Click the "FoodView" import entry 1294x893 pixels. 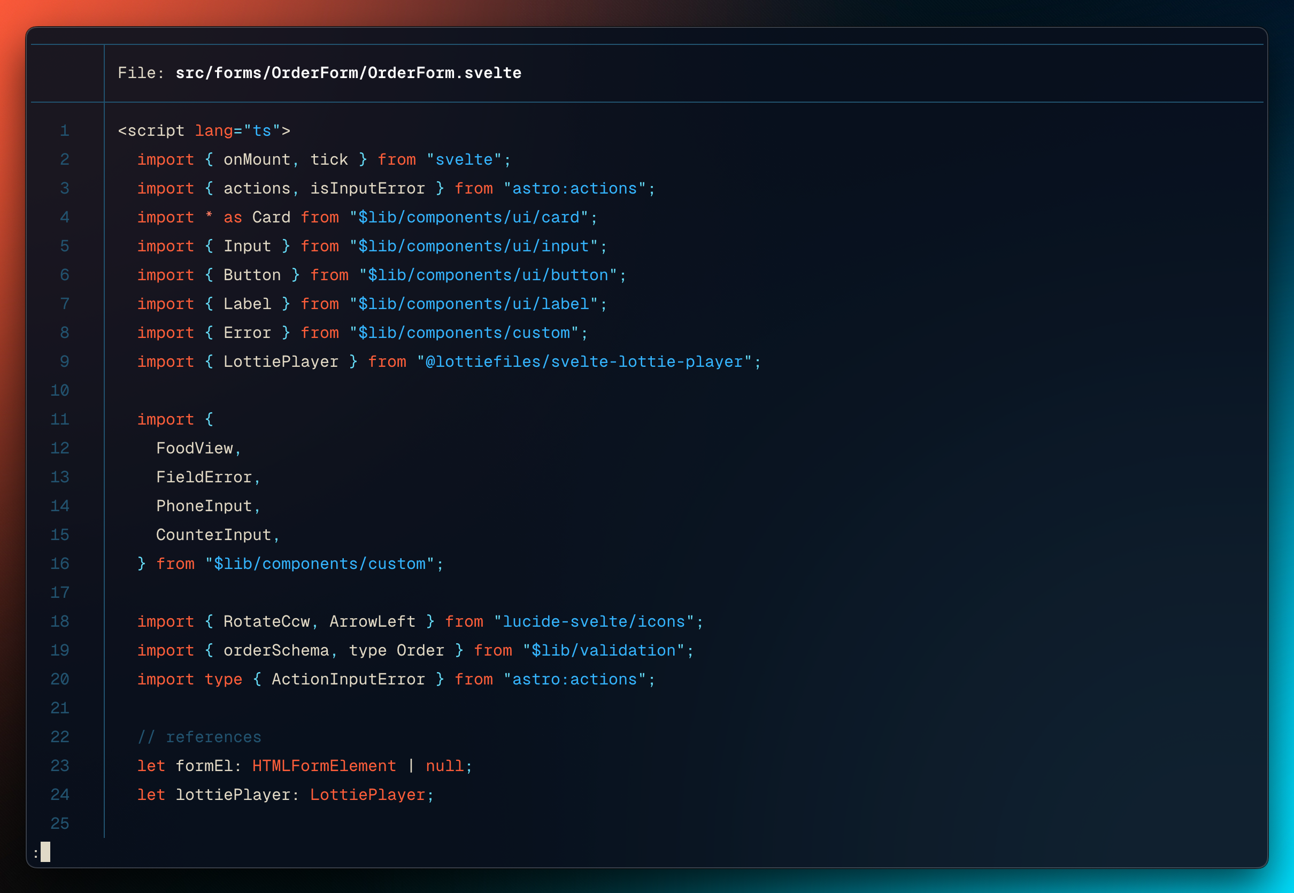[195, 449]
